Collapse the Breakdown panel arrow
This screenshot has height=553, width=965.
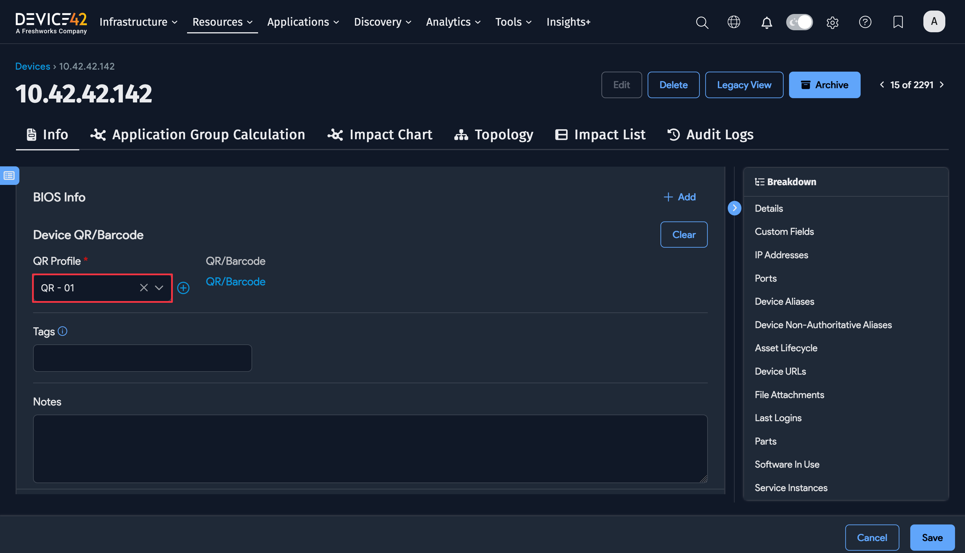point(734,208)
